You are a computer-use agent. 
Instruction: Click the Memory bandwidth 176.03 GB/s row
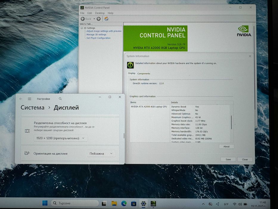200,131
